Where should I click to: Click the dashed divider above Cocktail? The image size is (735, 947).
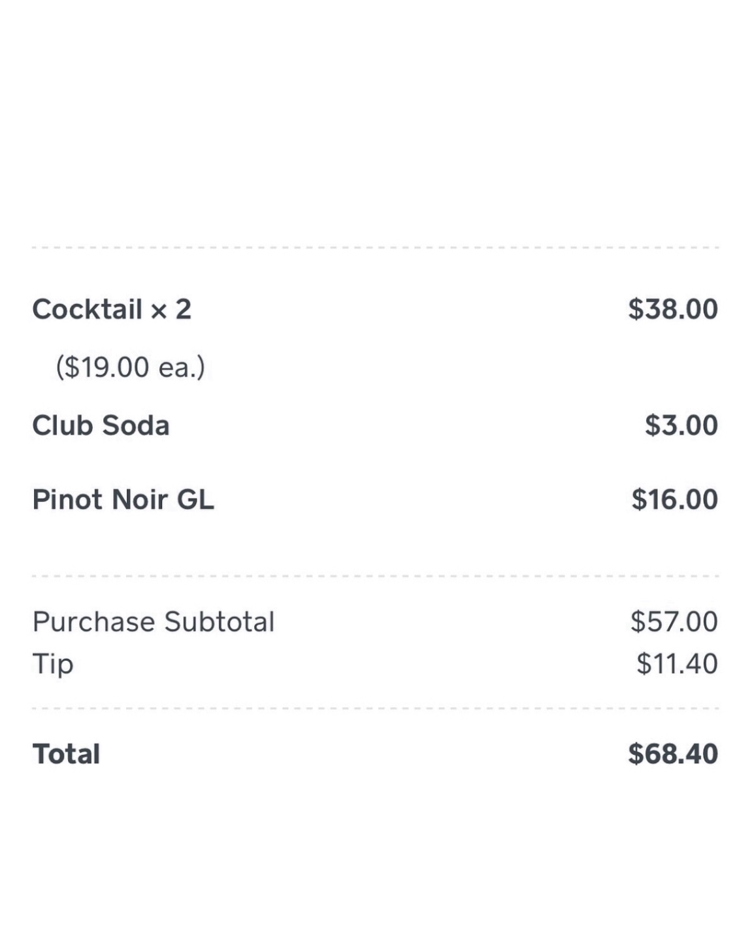(375, 248)
